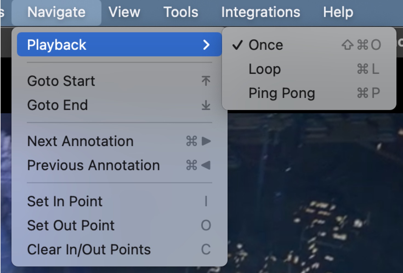The width and height of the screenshot is (403, 273).
Task: Jump to Previous Annotation
Action: pyautogui.click(x=120, y=165)
